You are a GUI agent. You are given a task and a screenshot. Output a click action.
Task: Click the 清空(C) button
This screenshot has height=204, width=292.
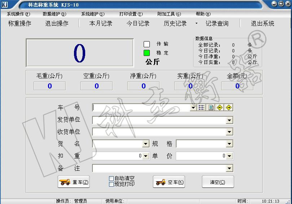click(x=218, y=182)
